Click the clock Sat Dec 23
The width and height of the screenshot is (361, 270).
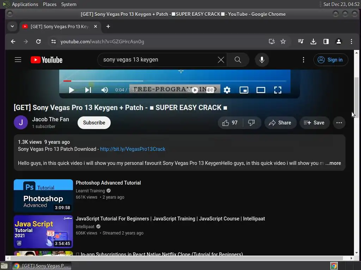341,4
